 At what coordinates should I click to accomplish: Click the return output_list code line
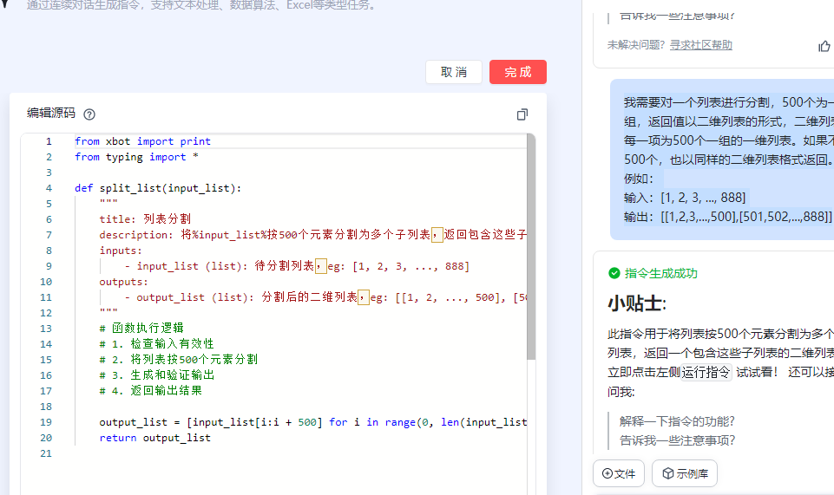(154, 438)
